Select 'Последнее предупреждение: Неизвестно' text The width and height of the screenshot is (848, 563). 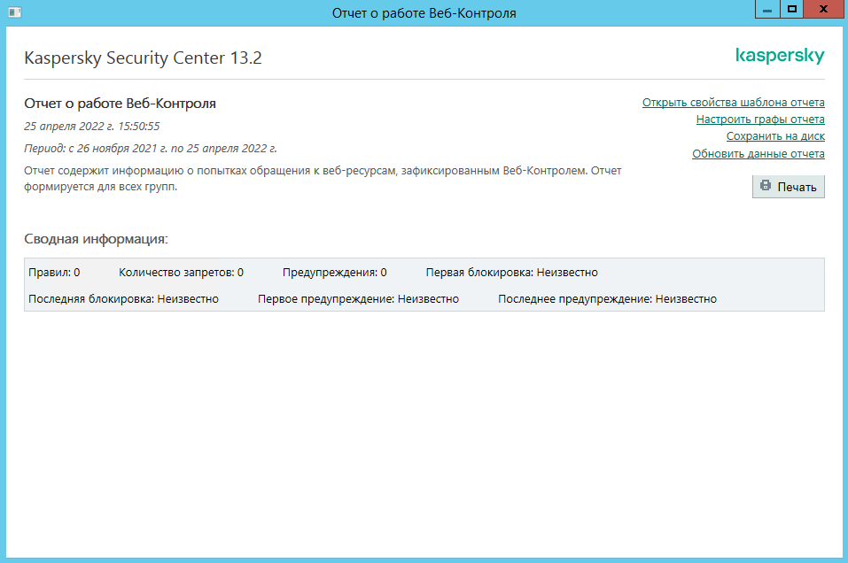pyautogui.click(x=607, y=299)
